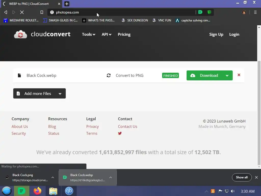Expand the API menu
This screenshot has height=196, width=261.
107,34
